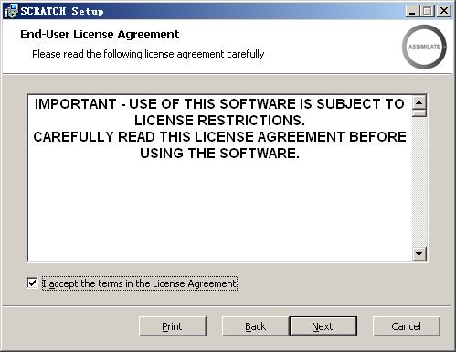
Task: Go Back to the previous setup step
Action: (256, 326)
